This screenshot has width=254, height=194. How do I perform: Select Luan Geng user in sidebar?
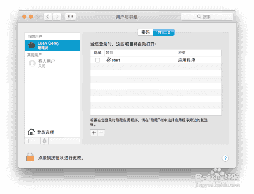coord(52,45)
